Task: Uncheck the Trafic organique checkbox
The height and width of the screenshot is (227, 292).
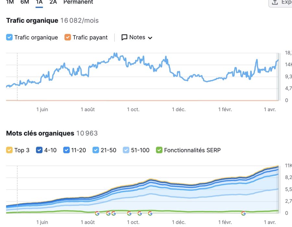Action: point(9,37)
